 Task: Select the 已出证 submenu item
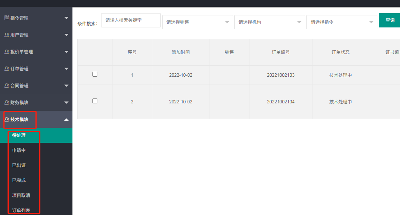(x=19, y=165)
